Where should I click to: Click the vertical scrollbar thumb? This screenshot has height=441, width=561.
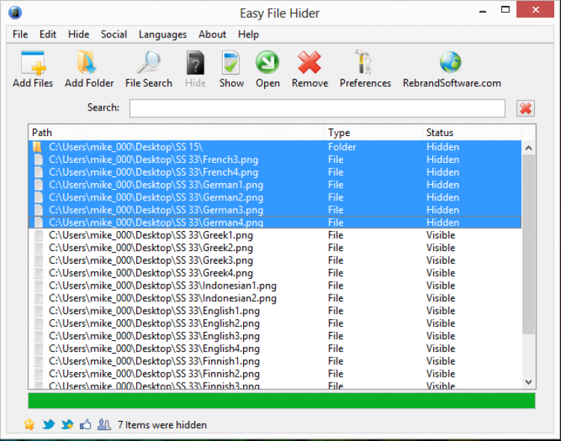[x=528, y=244]
